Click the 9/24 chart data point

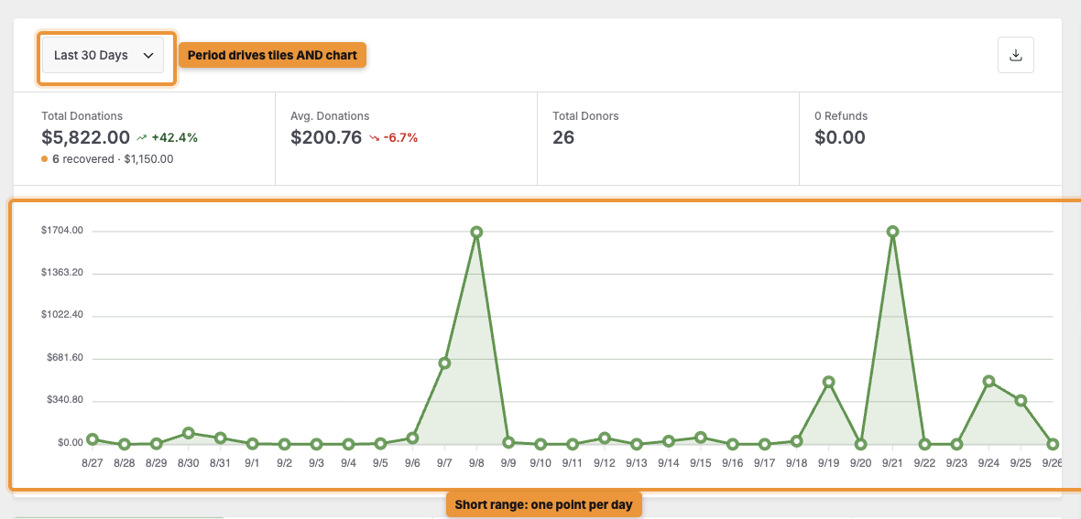coord(988,381)
